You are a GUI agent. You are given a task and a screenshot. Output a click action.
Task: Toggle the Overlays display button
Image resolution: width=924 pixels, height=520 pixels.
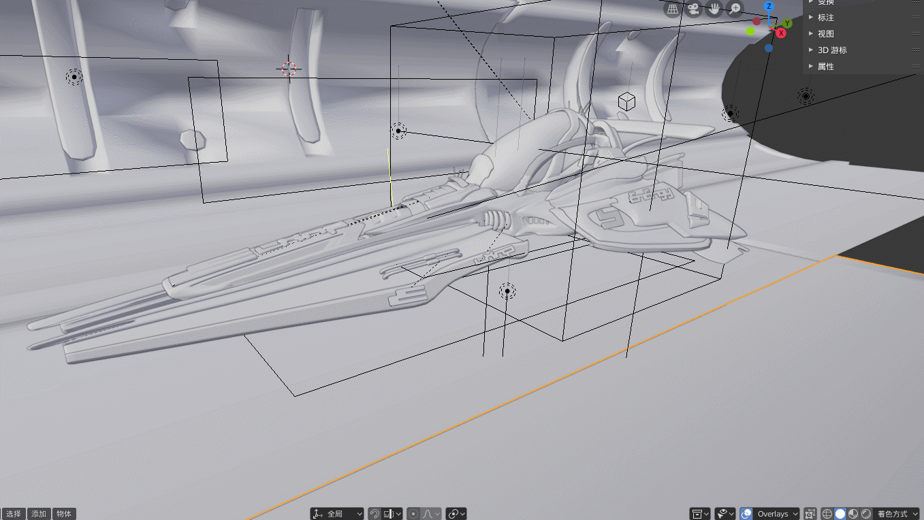(746, 514)
